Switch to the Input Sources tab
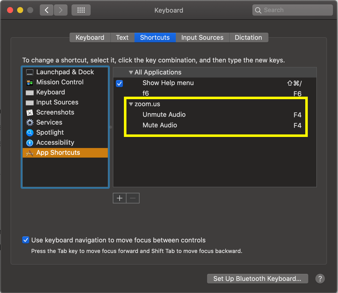 (x=202, y=38)
